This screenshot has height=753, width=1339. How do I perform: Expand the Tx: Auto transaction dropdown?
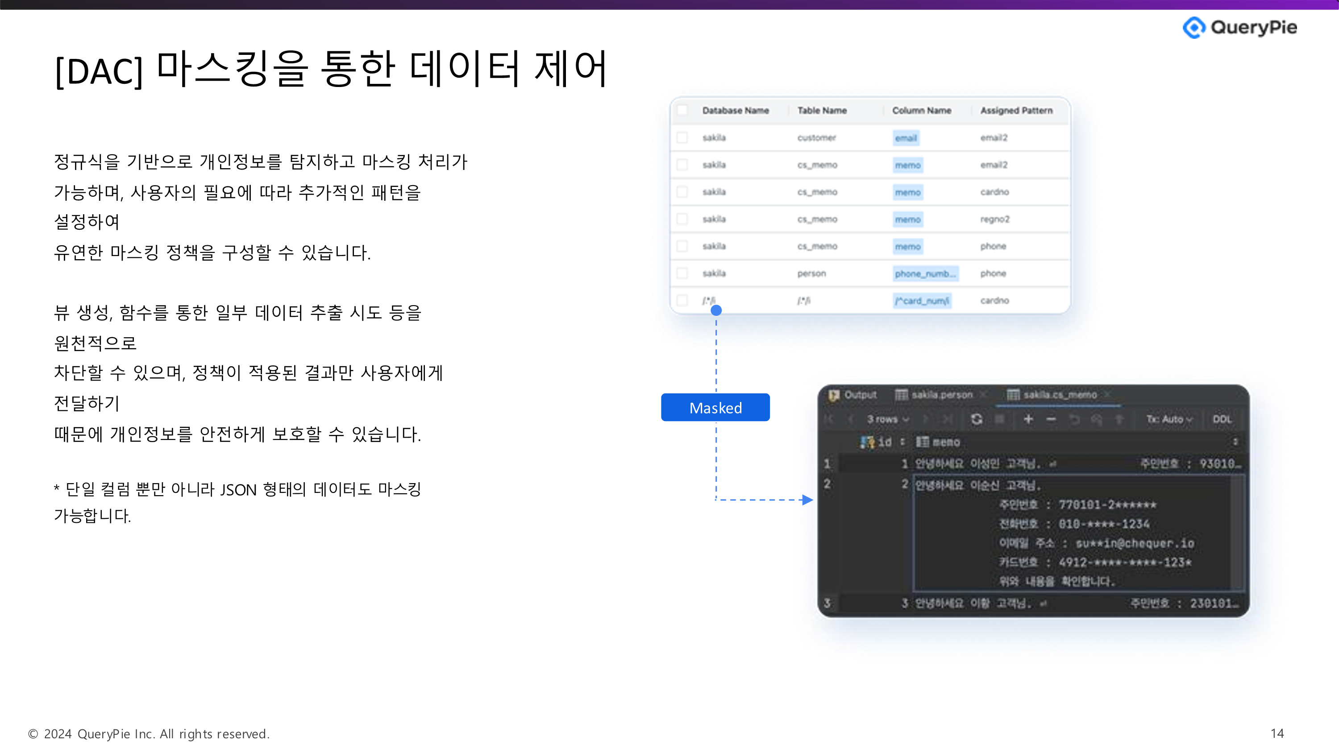pyautogui.click(x=1169, y=419)
